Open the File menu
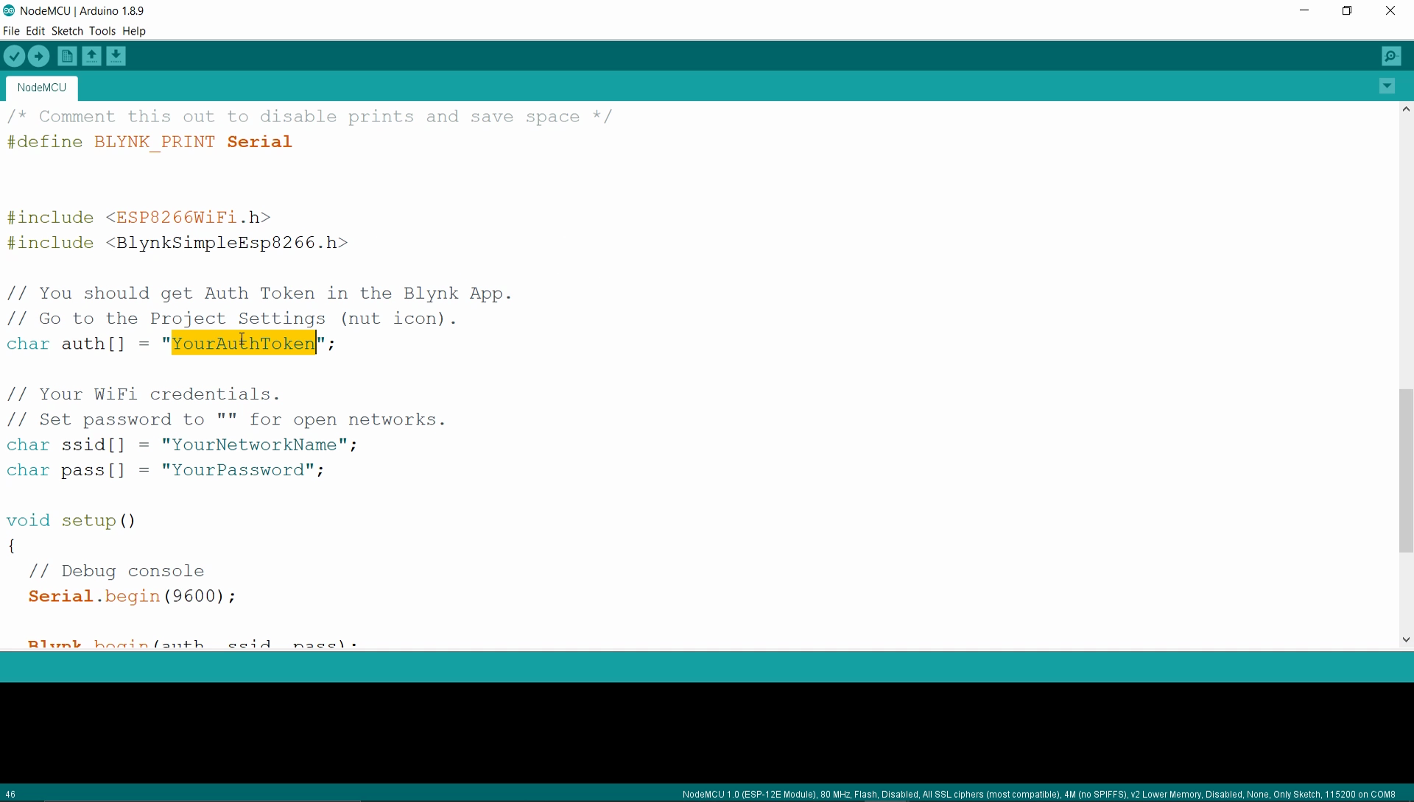1414x802 pixels. point(11,31)
